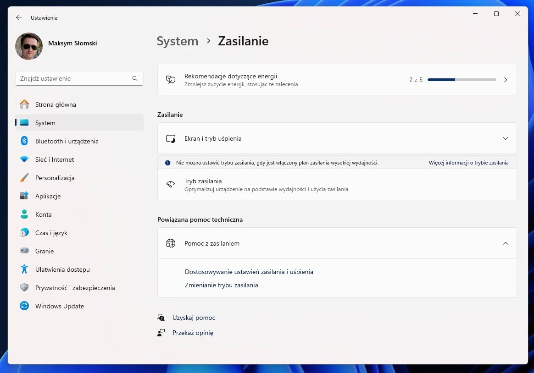Open the Strona główna section
The height and width of the screenshot is (373, 534).
coord(56,104)
